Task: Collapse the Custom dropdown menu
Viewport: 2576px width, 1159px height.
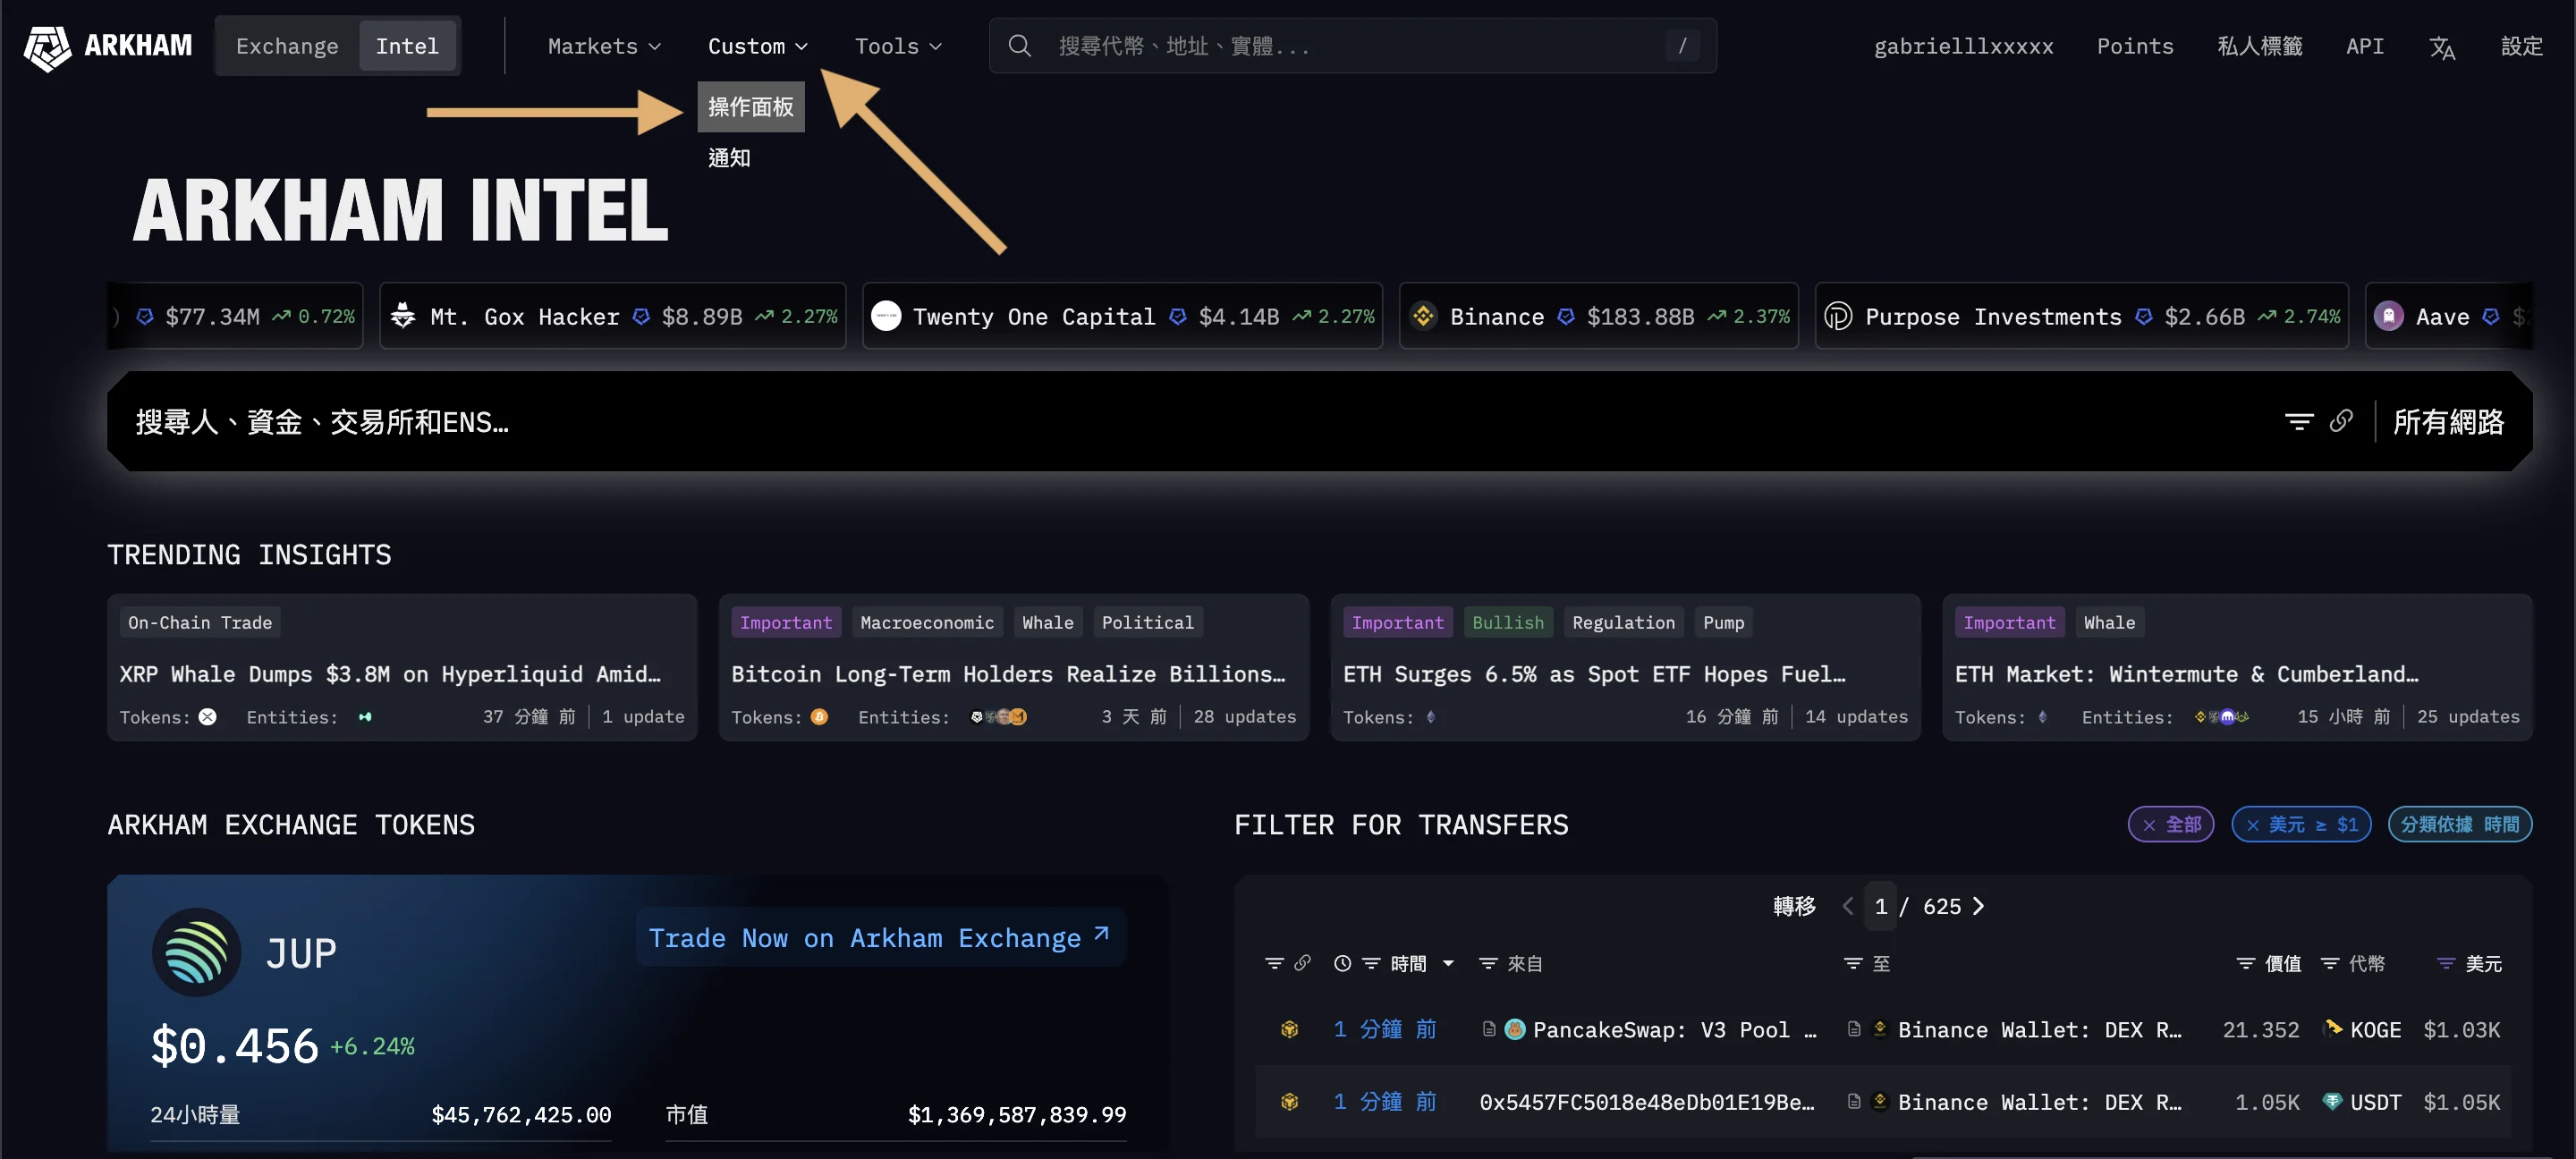Action: pyautogui.click(x=757, y=46)
